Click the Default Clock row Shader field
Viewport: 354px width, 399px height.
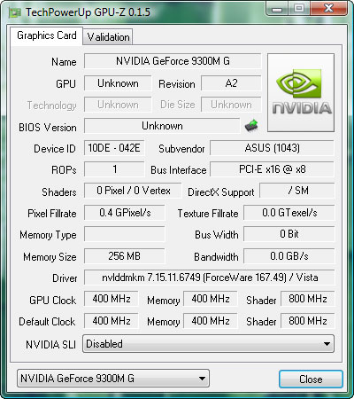[x=308, y=321]
